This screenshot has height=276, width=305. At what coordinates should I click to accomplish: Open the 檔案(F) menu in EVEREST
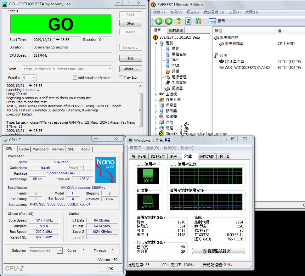point(159,12)
